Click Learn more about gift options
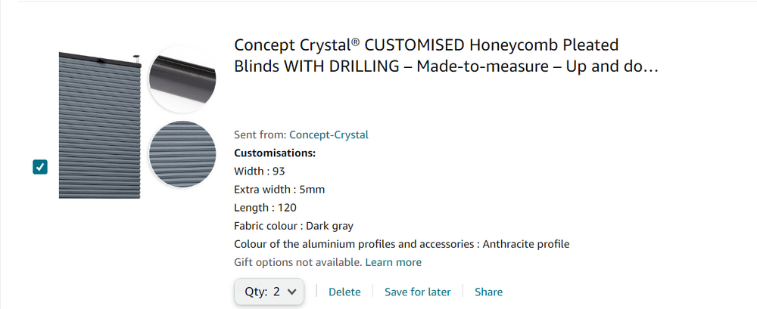 (393, 262)
